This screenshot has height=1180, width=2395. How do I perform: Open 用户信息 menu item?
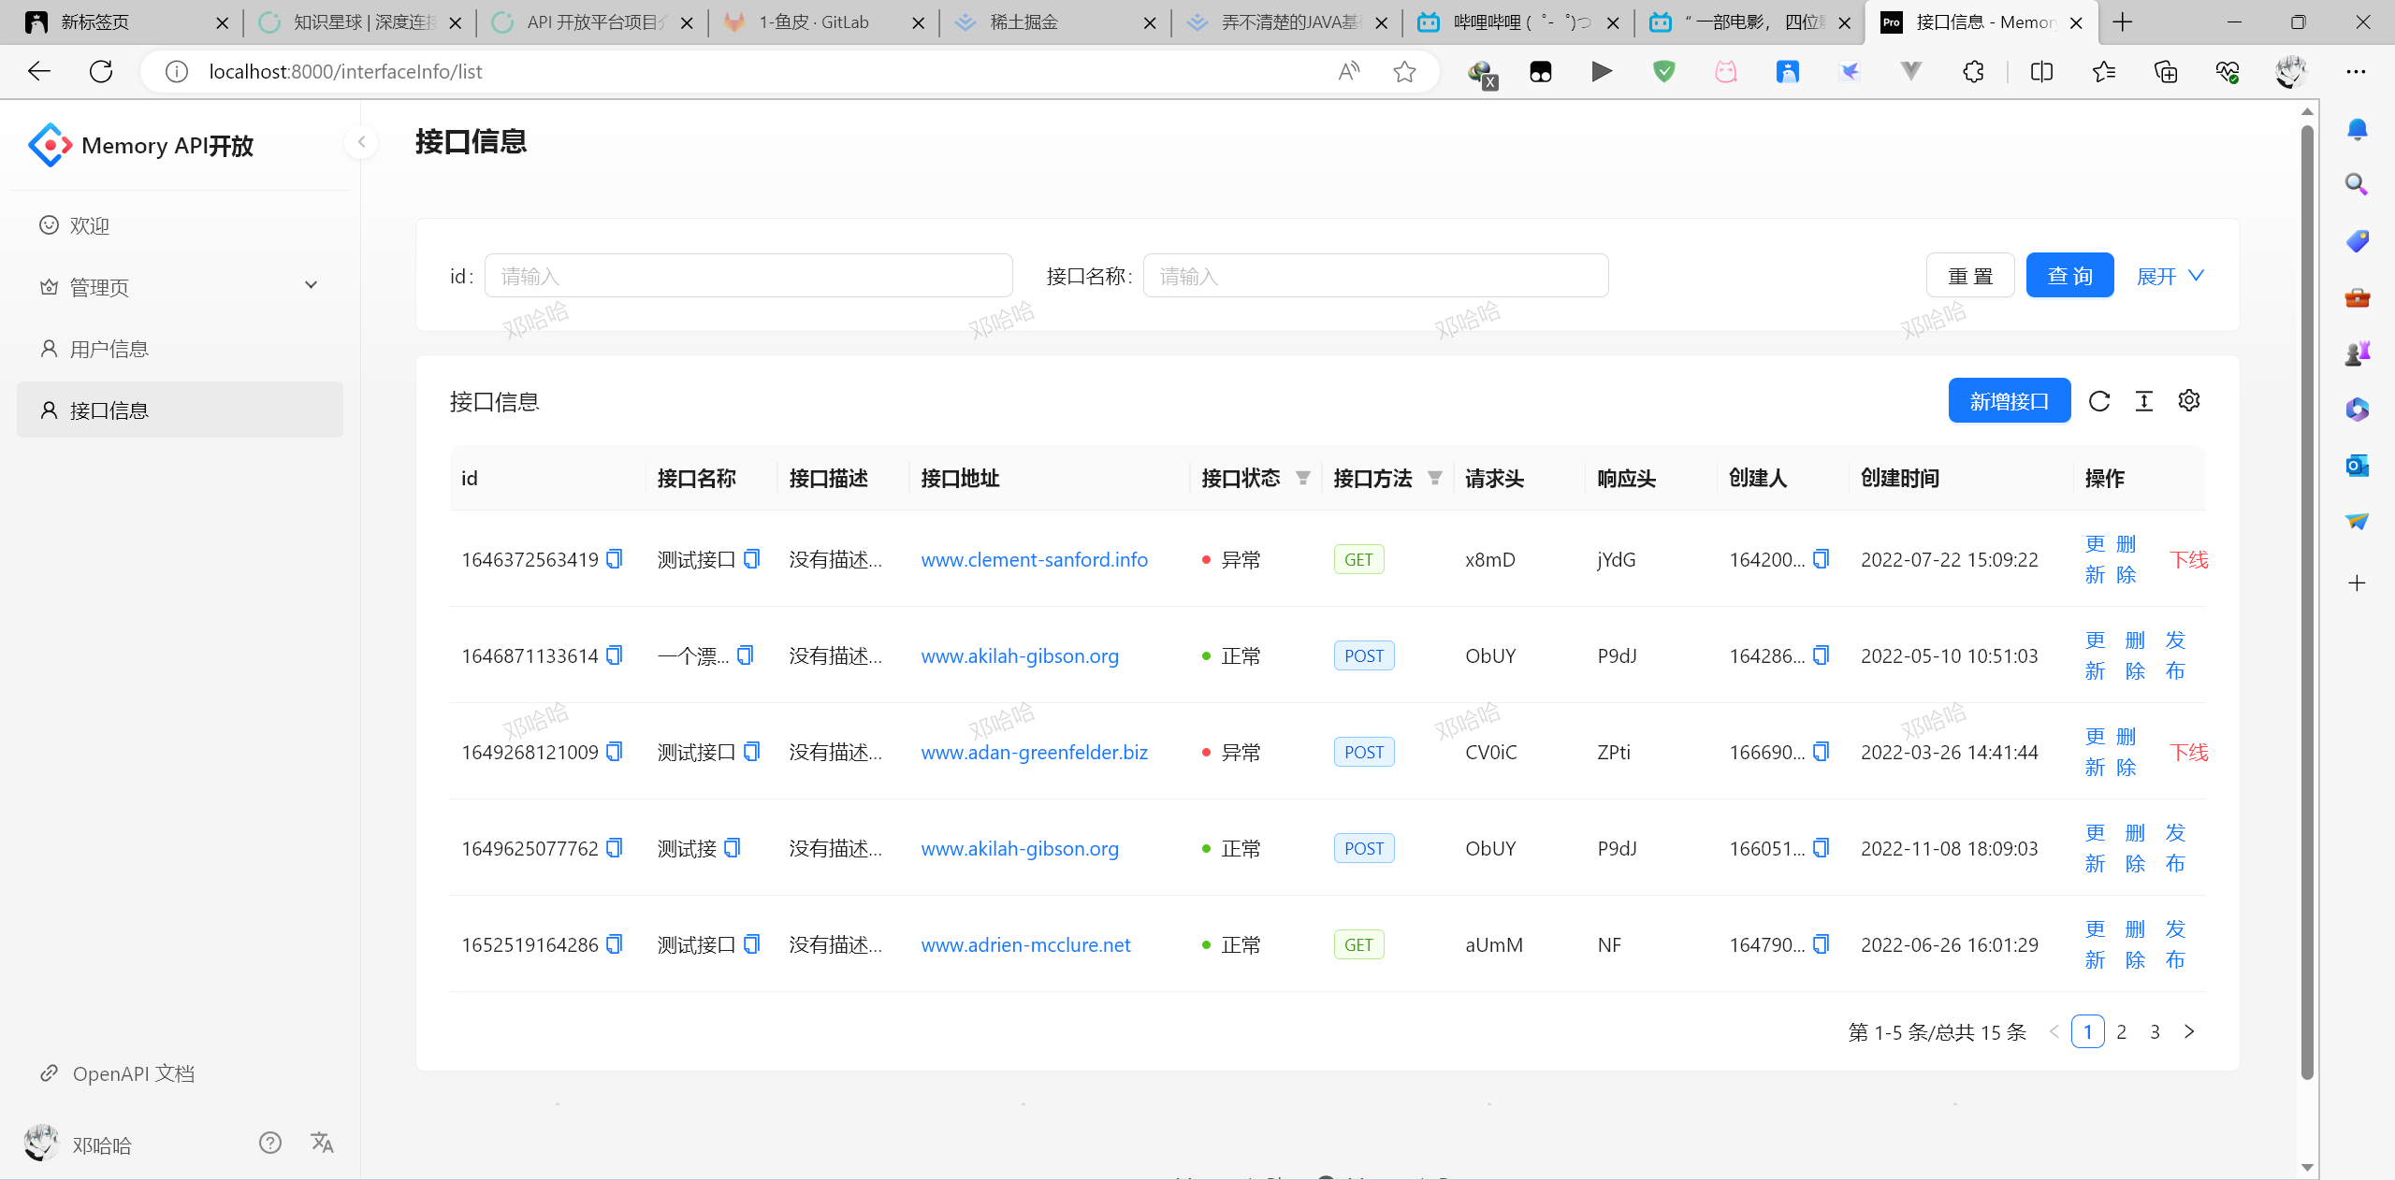click(180, 349)
